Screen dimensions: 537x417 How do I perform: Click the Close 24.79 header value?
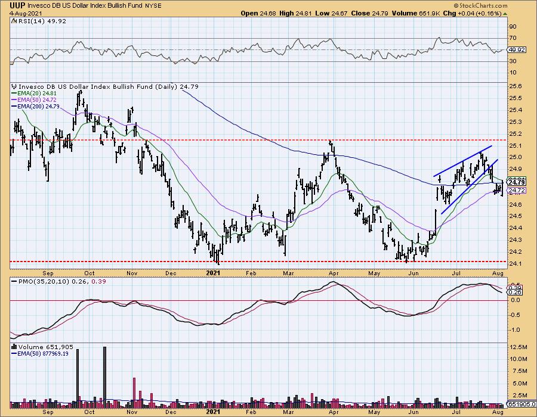click(x=369, y=13)
